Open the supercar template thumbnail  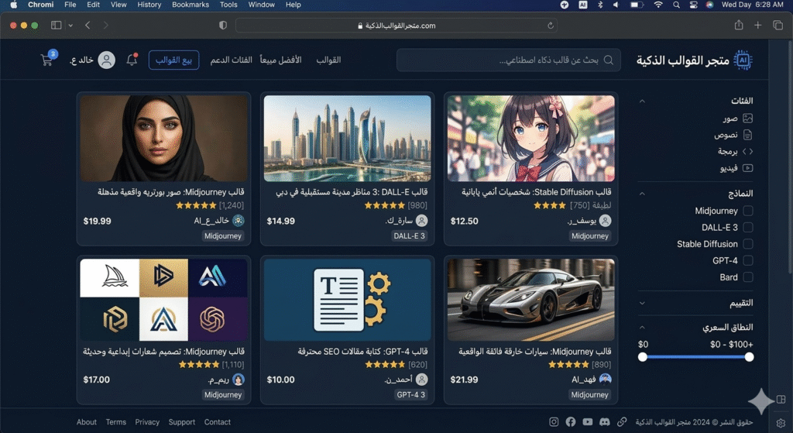coord(531,300)
